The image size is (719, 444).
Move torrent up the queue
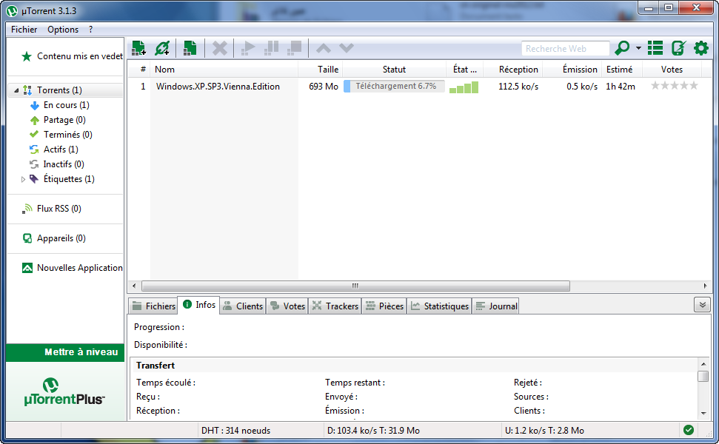(324, 48)
